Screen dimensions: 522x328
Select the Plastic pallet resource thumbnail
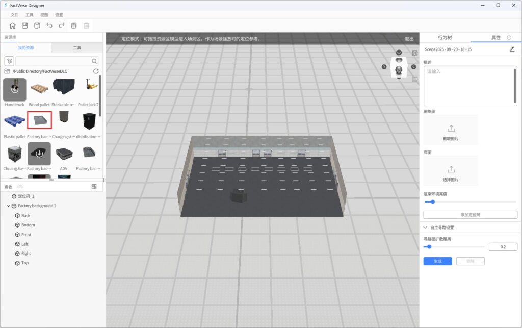[x=15, y=121]
